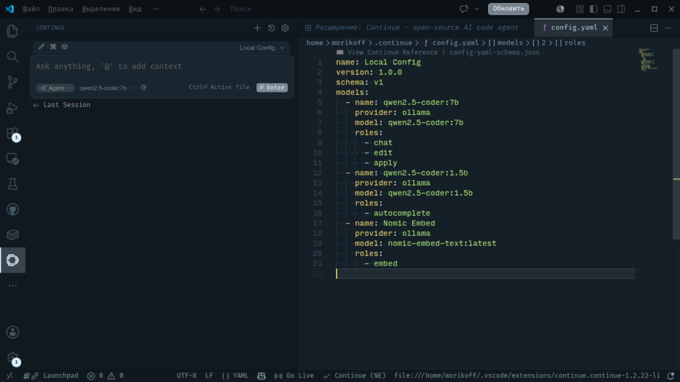
Task: Open the Extensions view with badge
Action: (13, 134)
